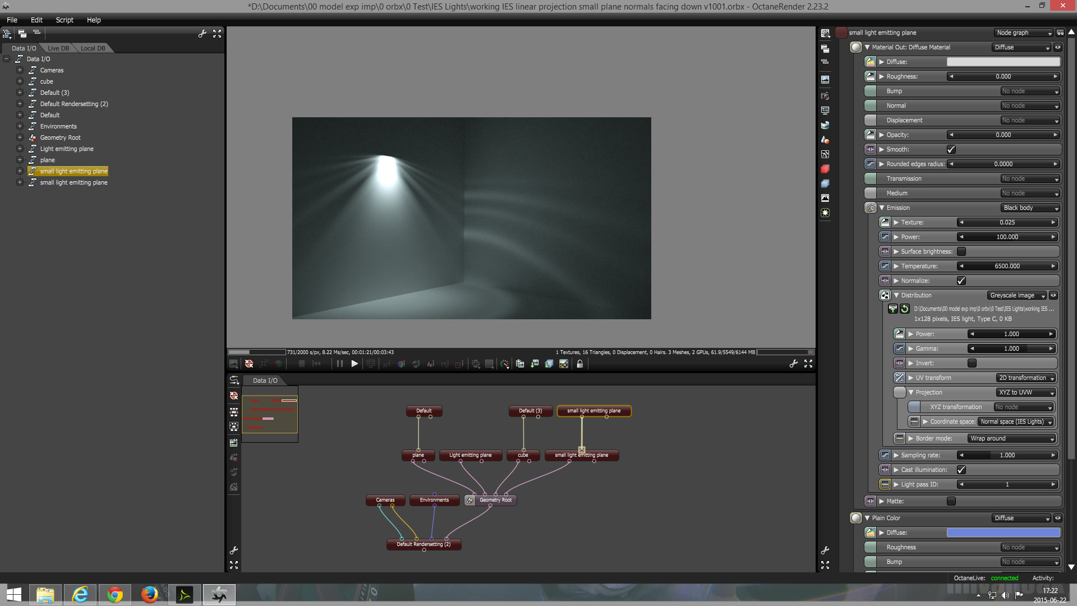
Task: Click the blue Plain Color diffuse swatch
Action: point(1003,532)
